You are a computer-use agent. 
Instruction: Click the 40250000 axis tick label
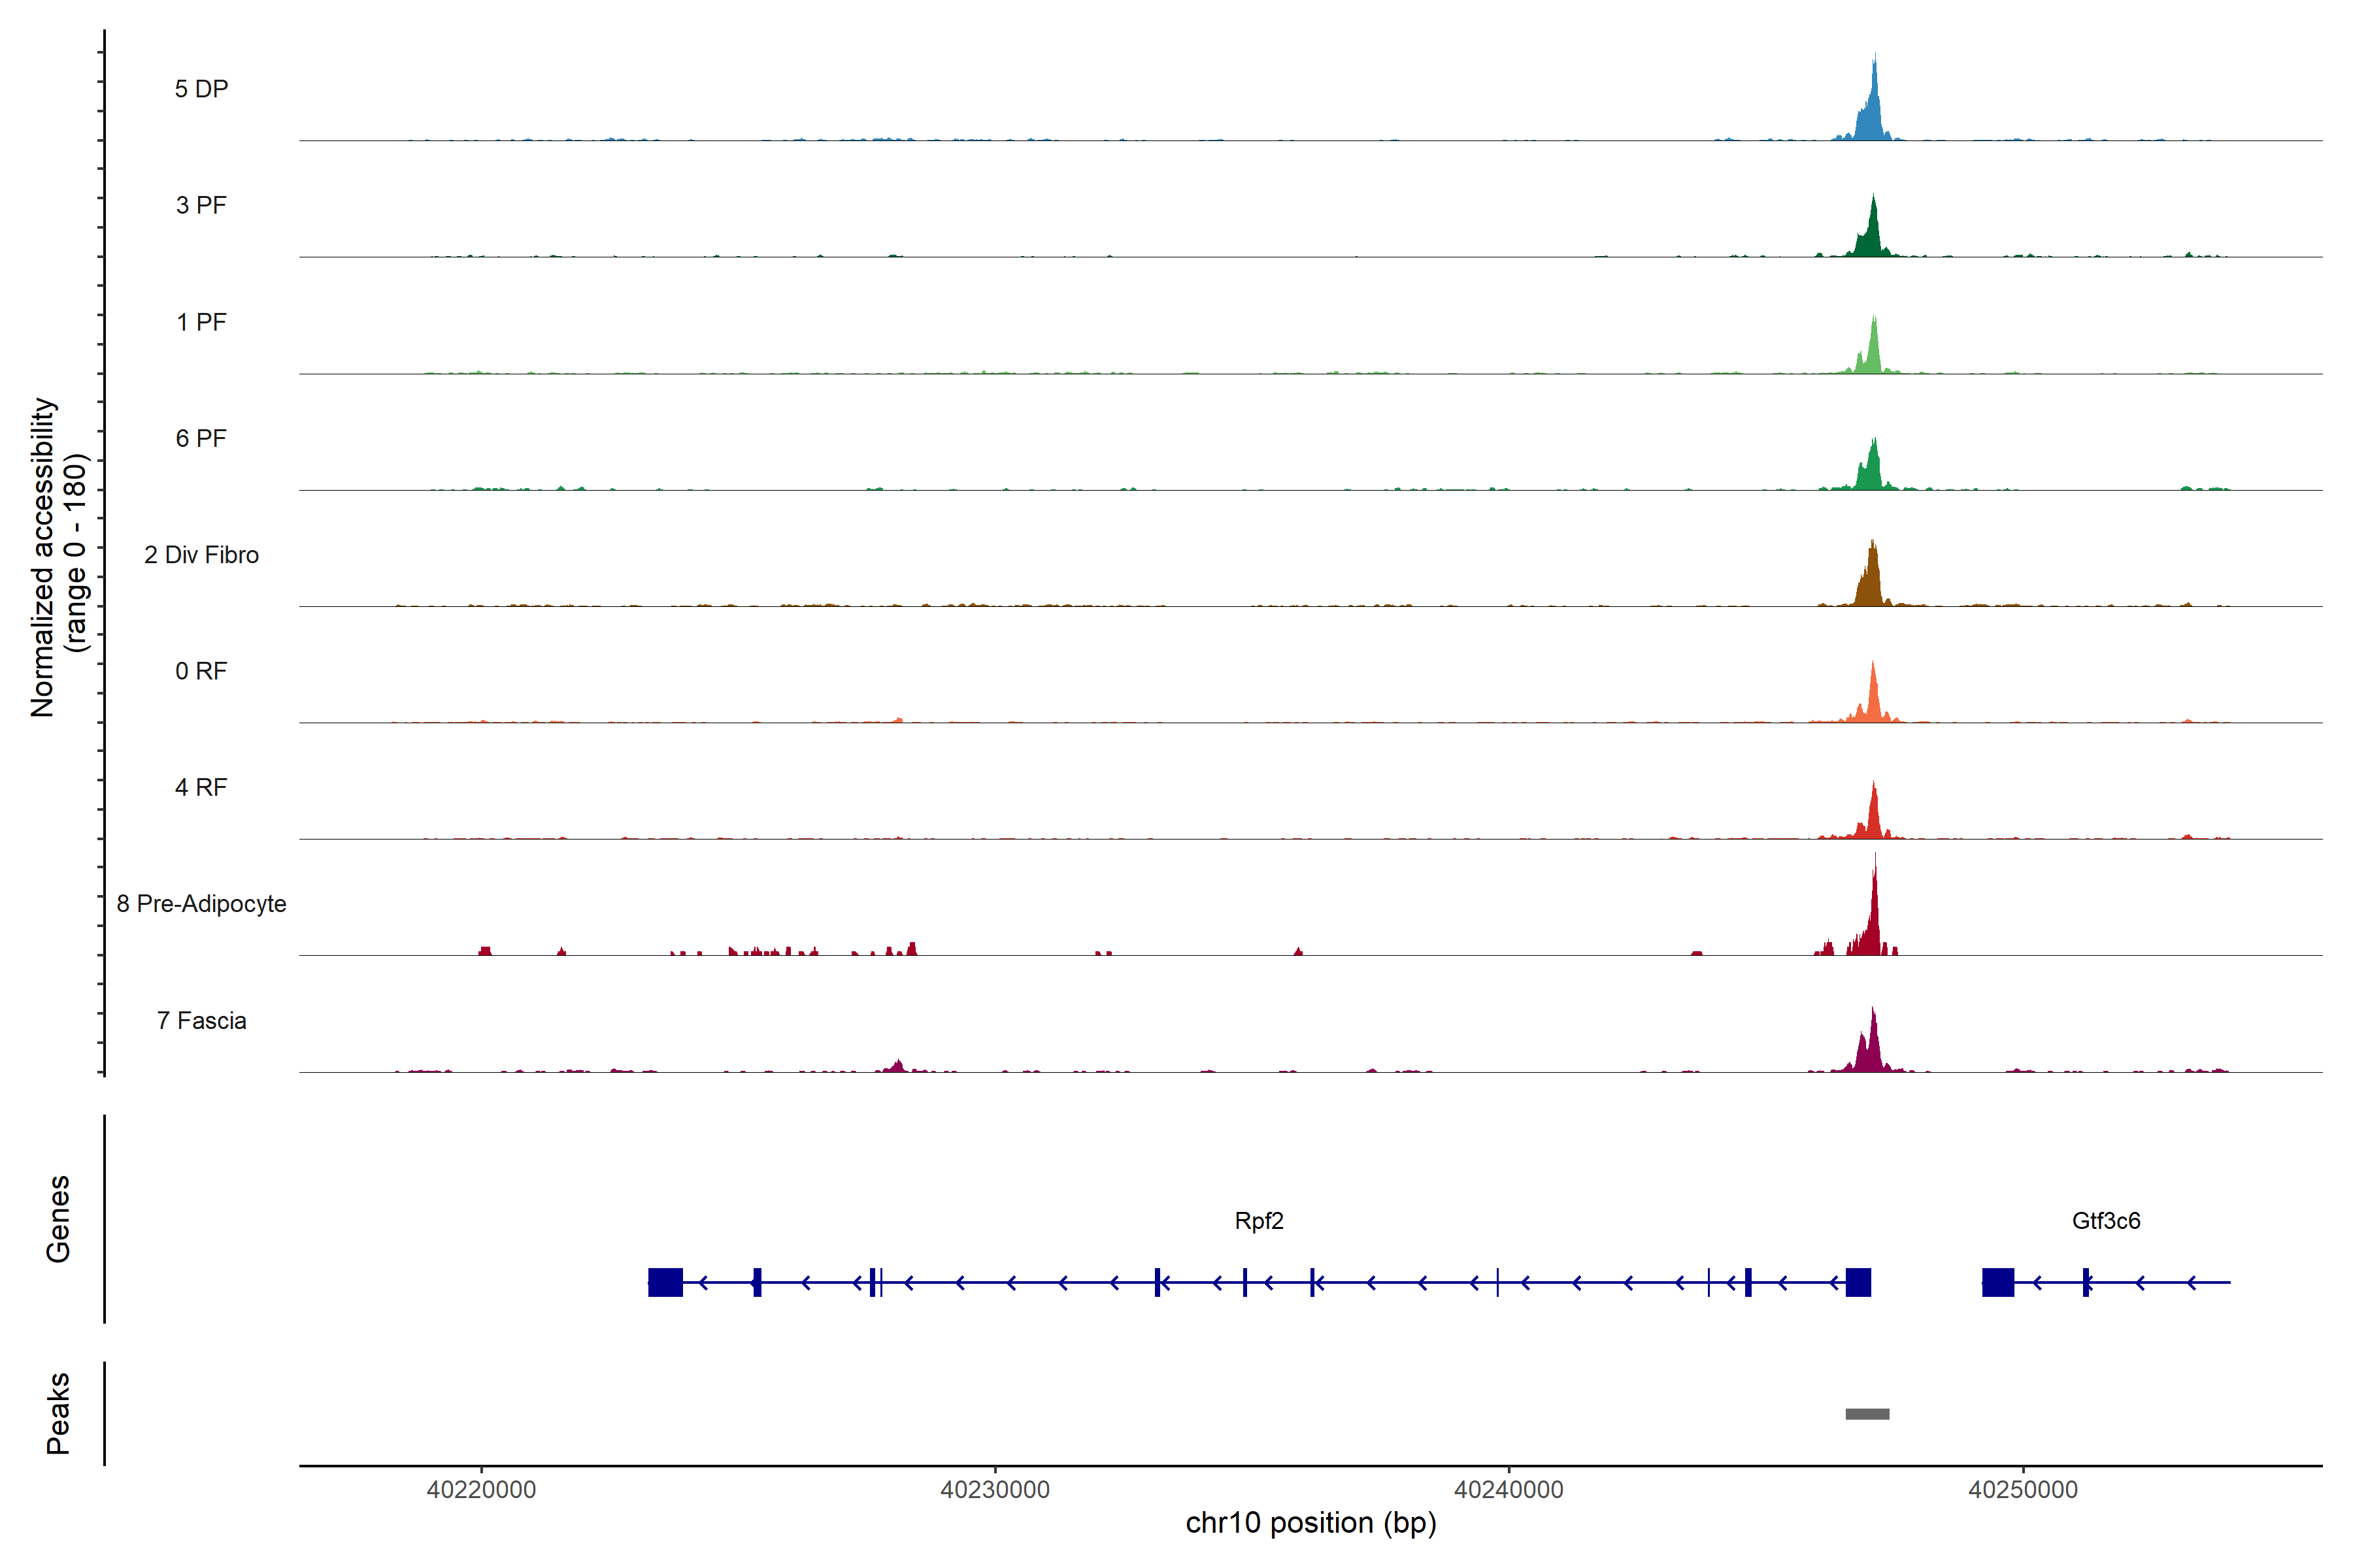pyautogui.click(x=2023, y=1490)
